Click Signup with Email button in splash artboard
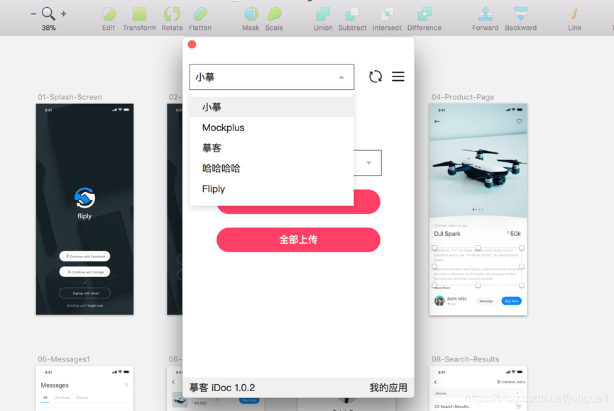614x411 pixels. pos(84,293)
